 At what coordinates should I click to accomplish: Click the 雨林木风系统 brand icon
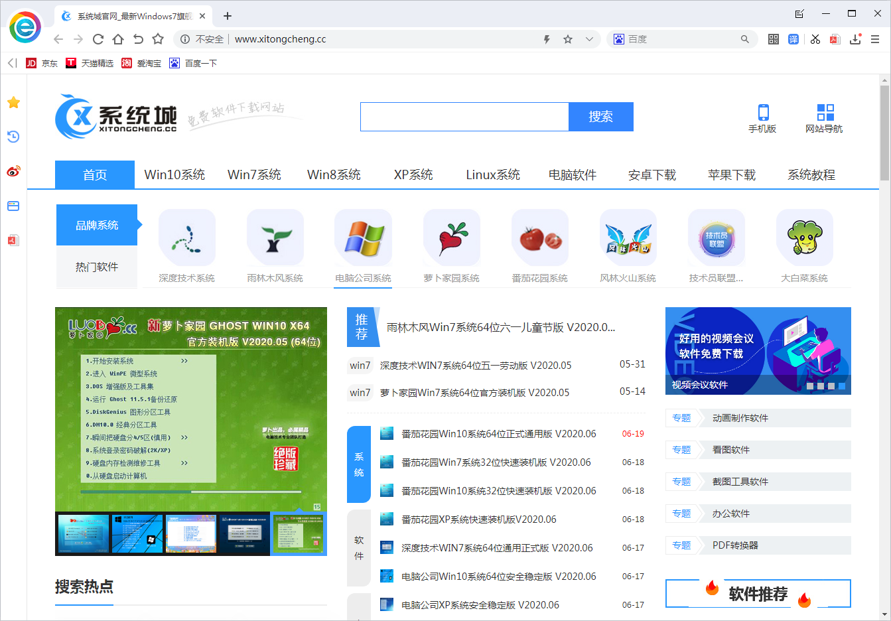point(275,238)
